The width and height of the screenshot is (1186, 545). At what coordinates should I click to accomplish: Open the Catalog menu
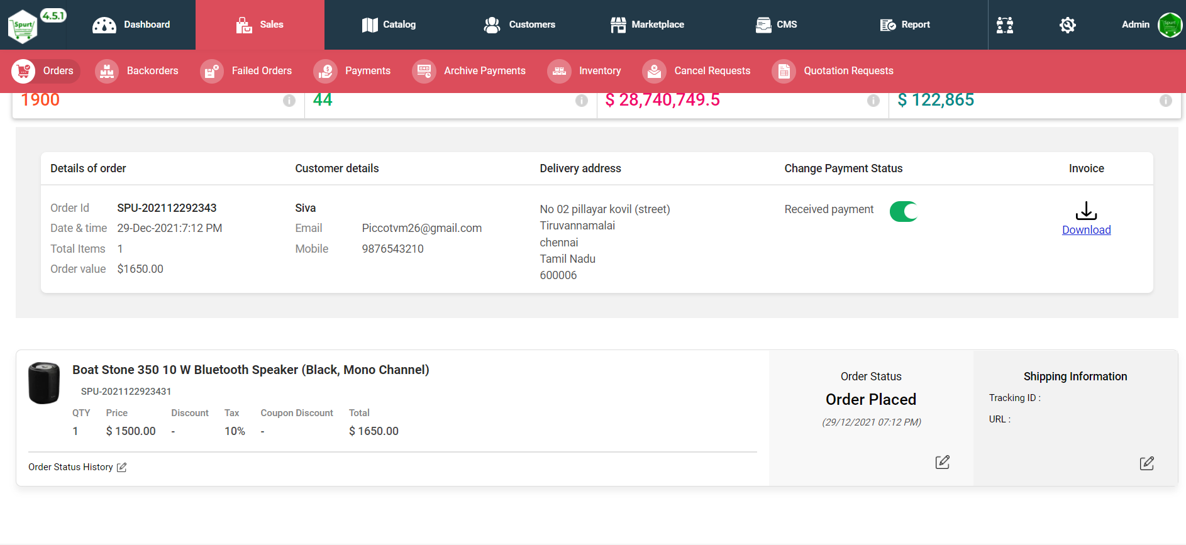point(389,25)
